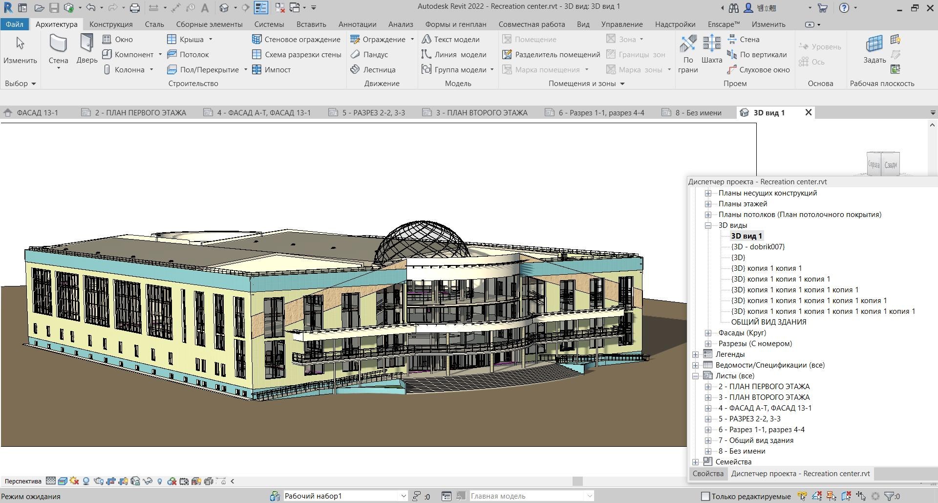
Task: Switch to Свойства panel tab
Action: click(x=708, y=474)
